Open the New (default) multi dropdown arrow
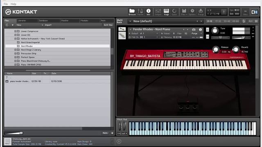 coord(130,21)
